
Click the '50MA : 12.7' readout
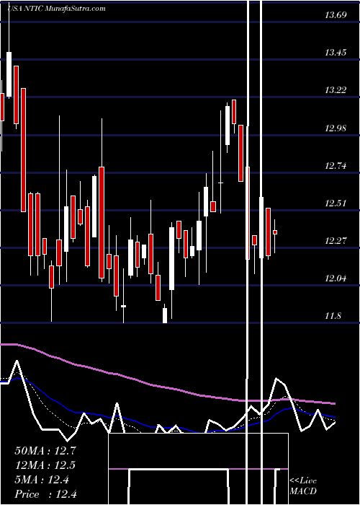pyautogui.click(x=45, y=451)
